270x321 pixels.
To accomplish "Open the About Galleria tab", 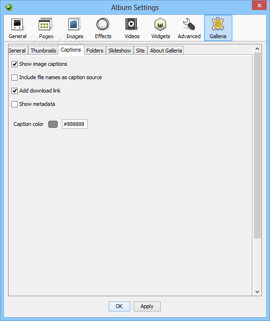I will coord(166,51).
